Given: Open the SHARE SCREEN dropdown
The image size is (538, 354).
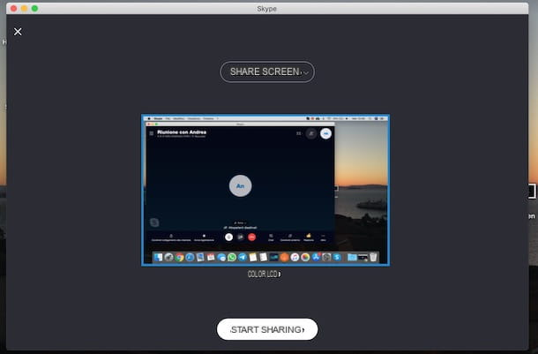Looking at the screenshot, I should pos(267,72).
